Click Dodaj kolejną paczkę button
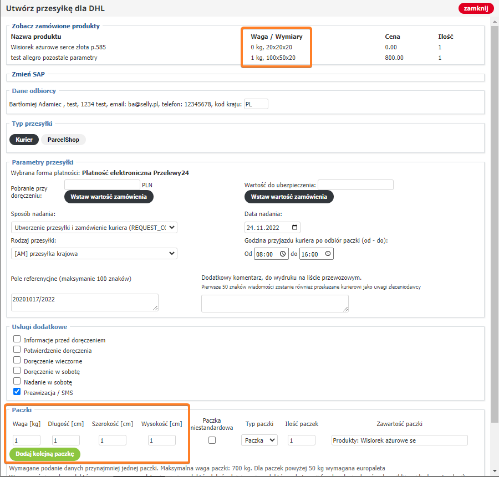 click(x=45, y=454)
